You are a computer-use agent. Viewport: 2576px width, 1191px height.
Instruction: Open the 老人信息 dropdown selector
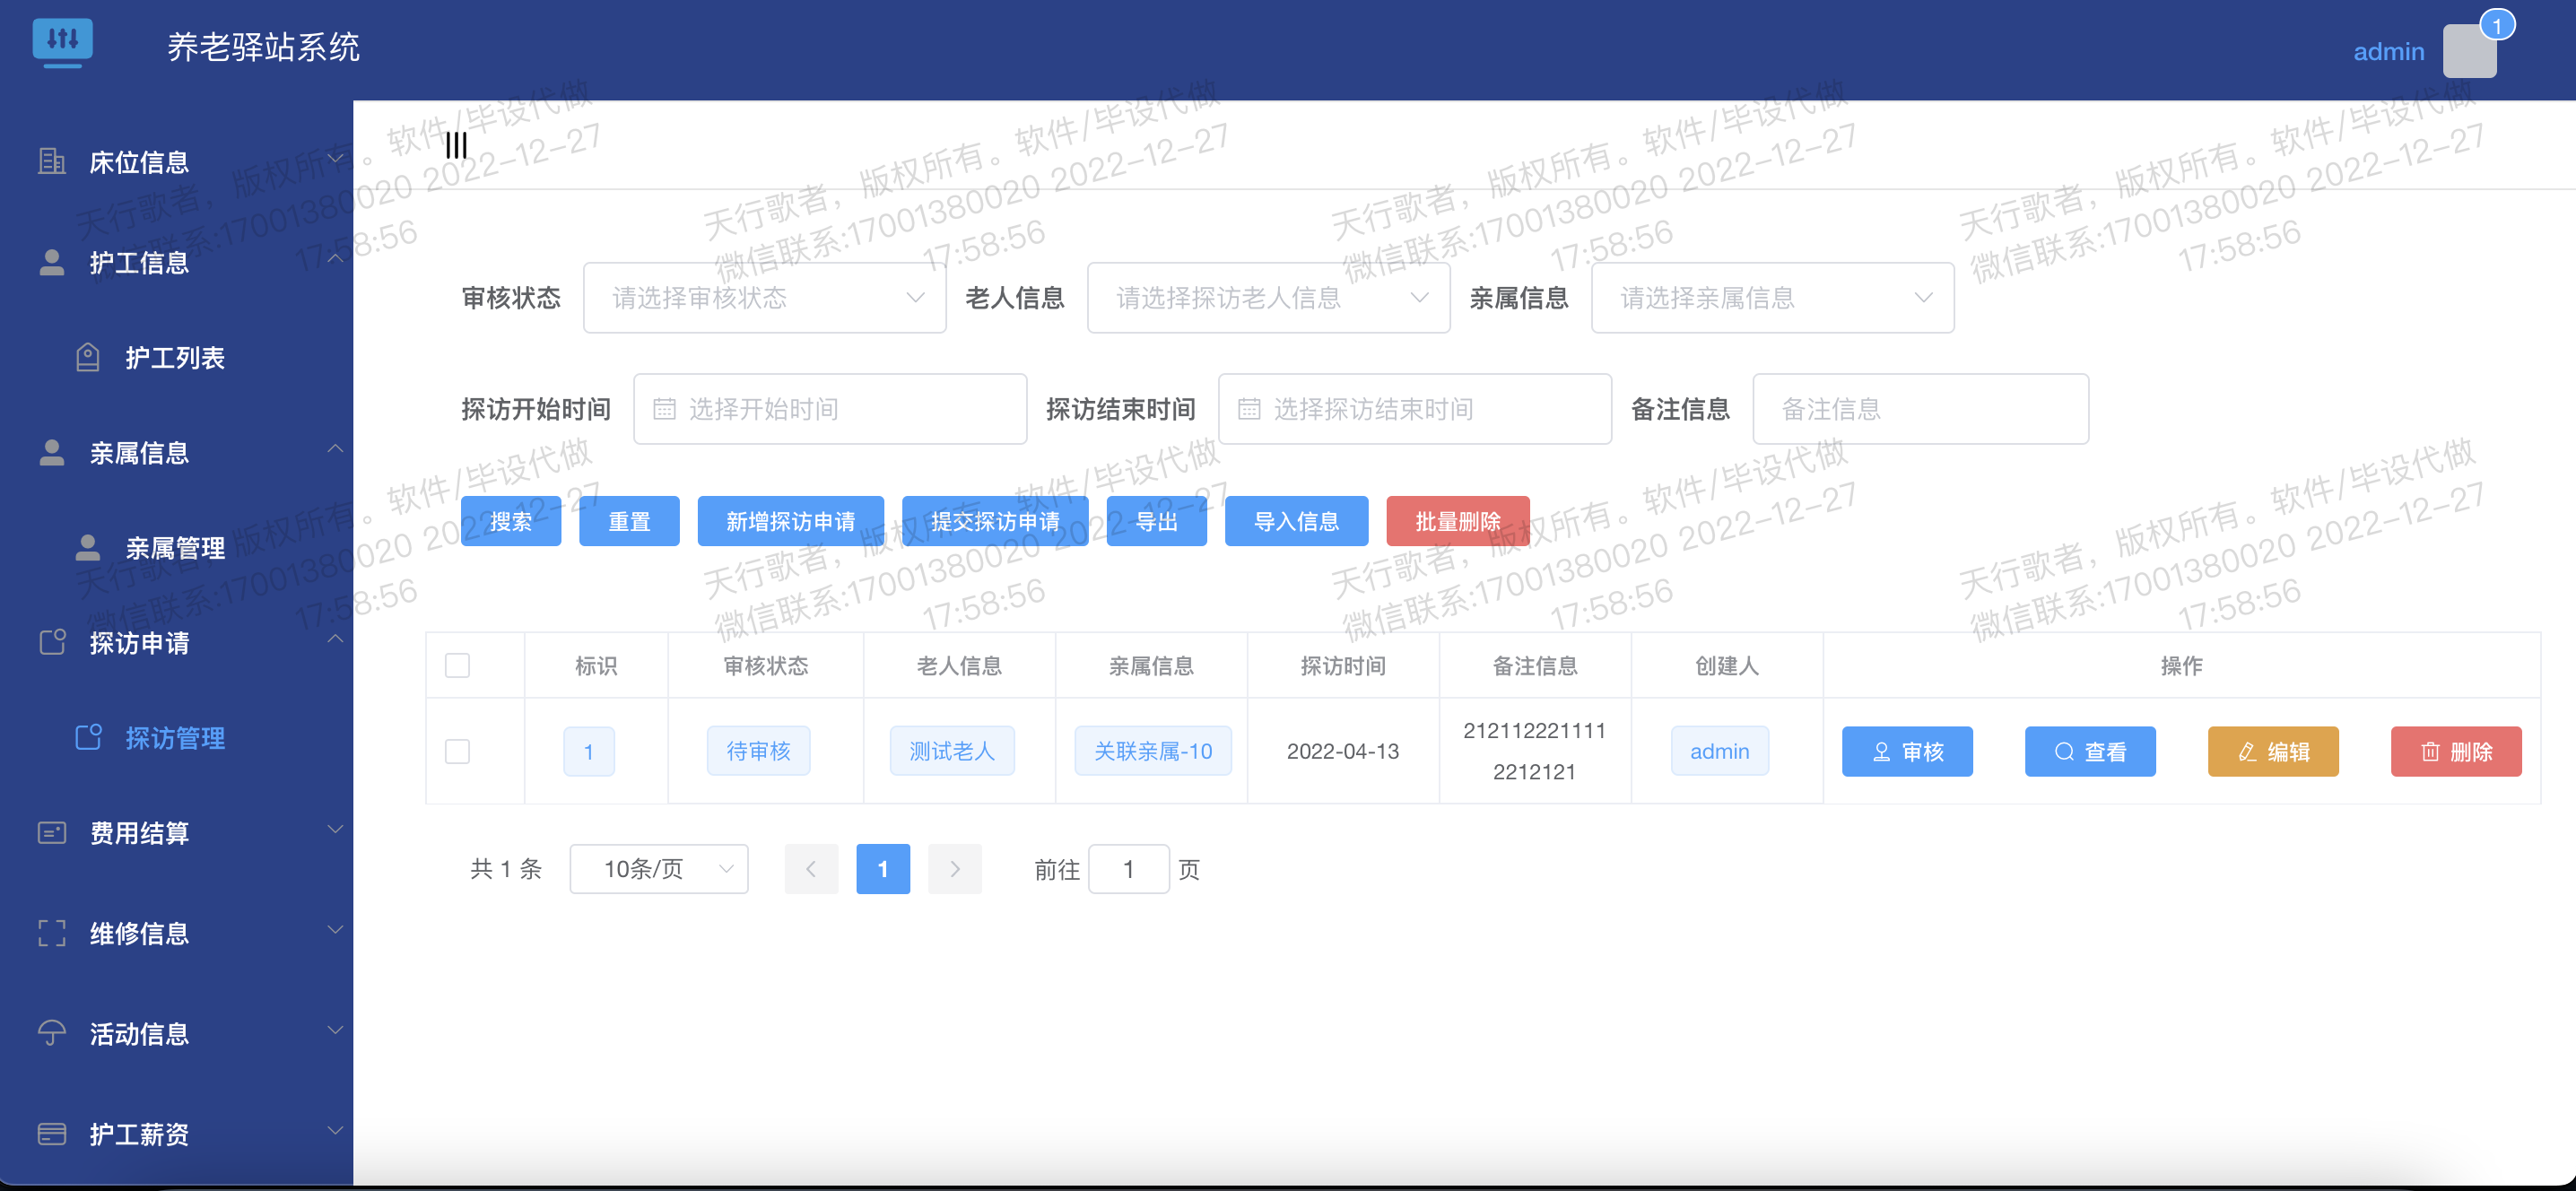[1267, 297]
